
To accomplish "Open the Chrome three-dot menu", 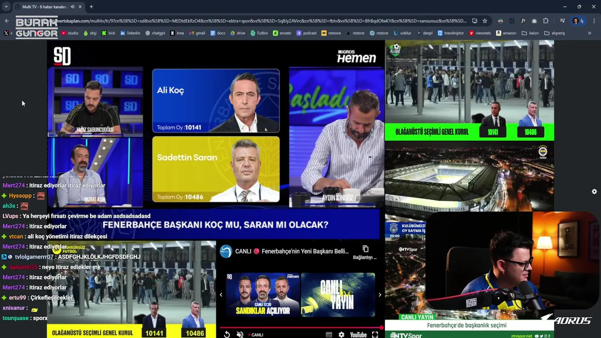I will [594, 21].
